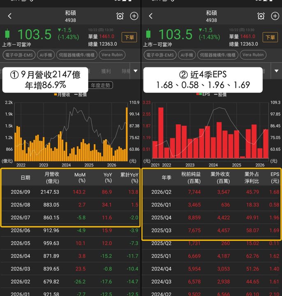Viewport: 282px width, 296px height.
Task: Tap the right panel green candlestick icon
Action: pyautogui.click(x=148, y=34)
